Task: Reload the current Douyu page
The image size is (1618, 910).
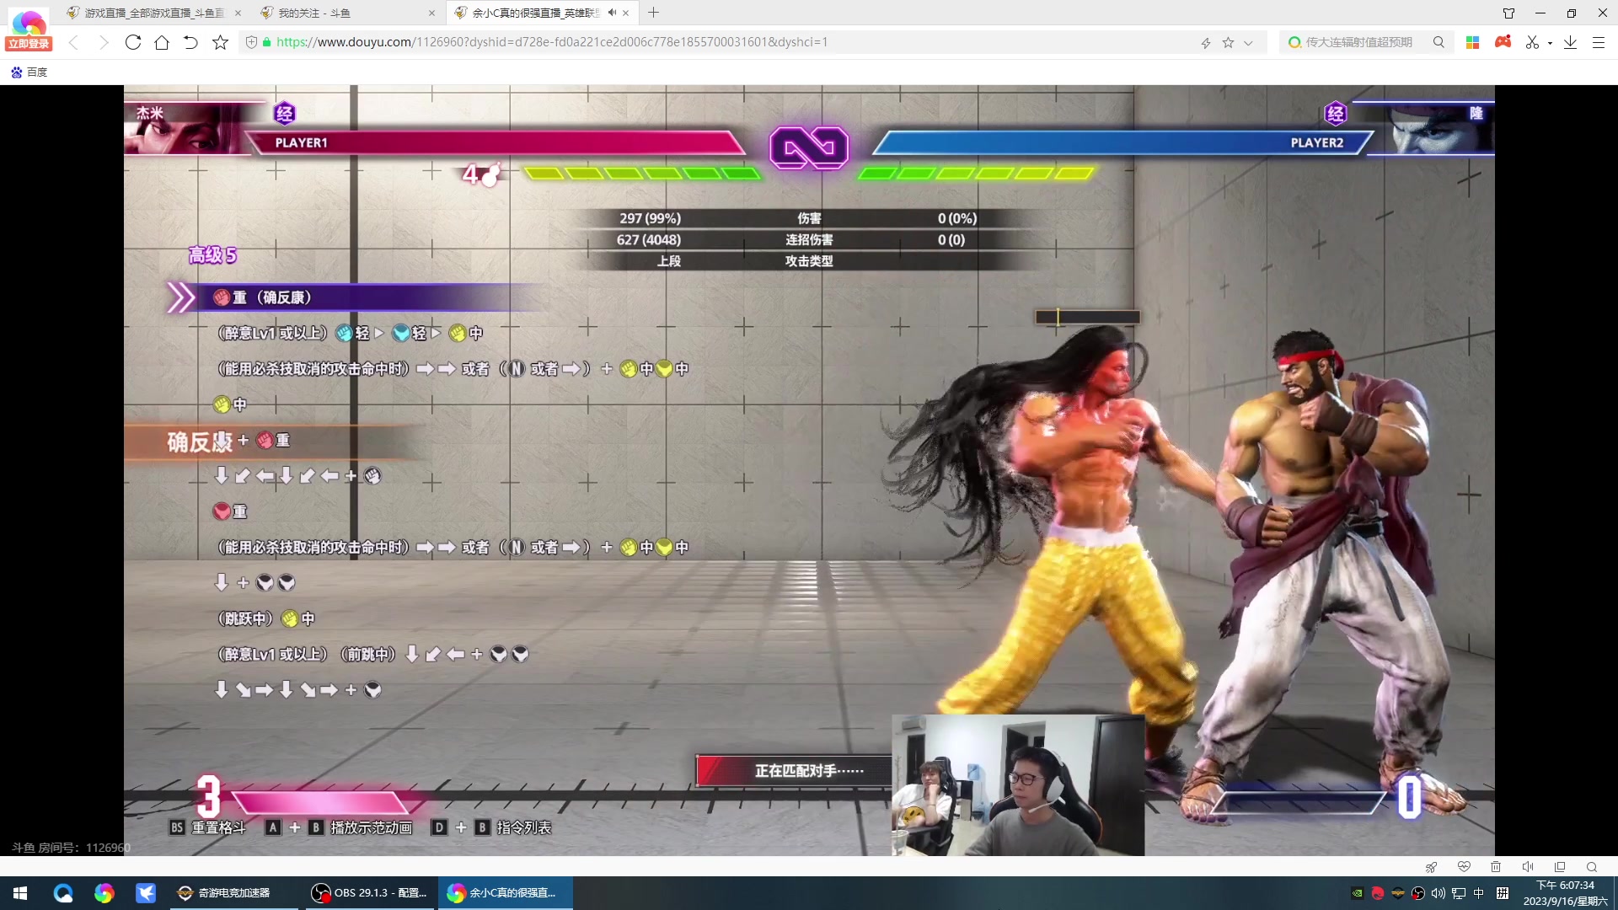Action: (x=133, y=42)
